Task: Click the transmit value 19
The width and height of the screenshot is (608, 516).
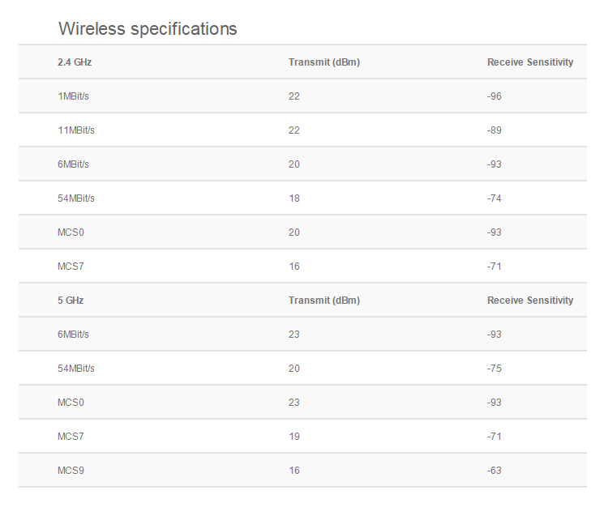Action: 293,437
